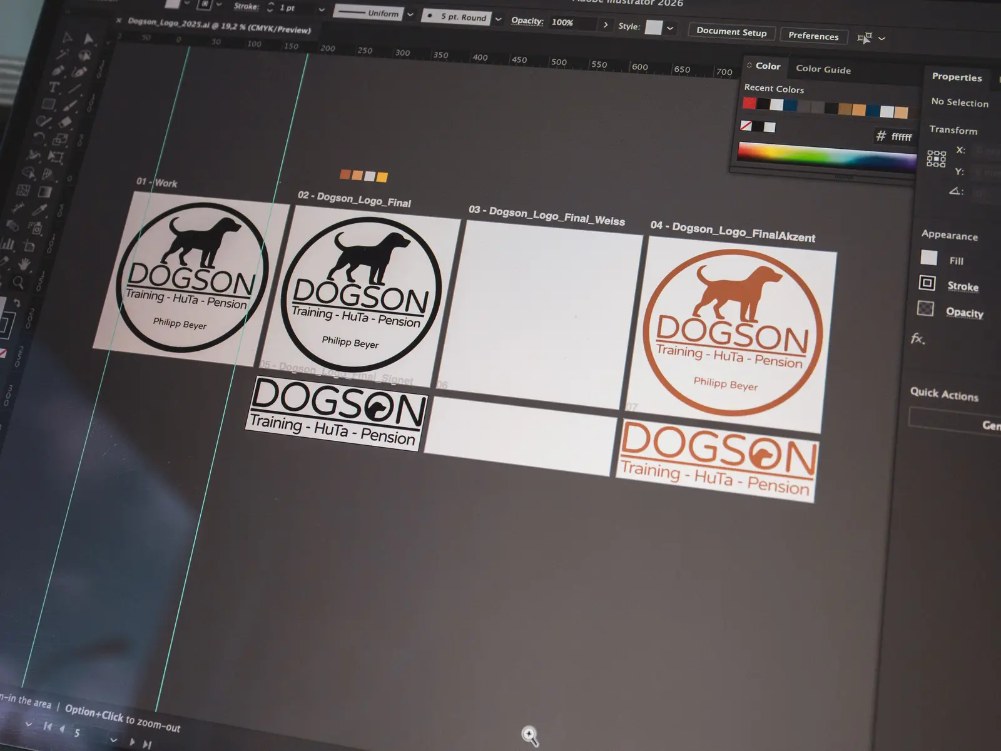Click the Opacity label in control bar
Image resolution: width=1001 pixels, height=751 pixels.
[527, 21]
